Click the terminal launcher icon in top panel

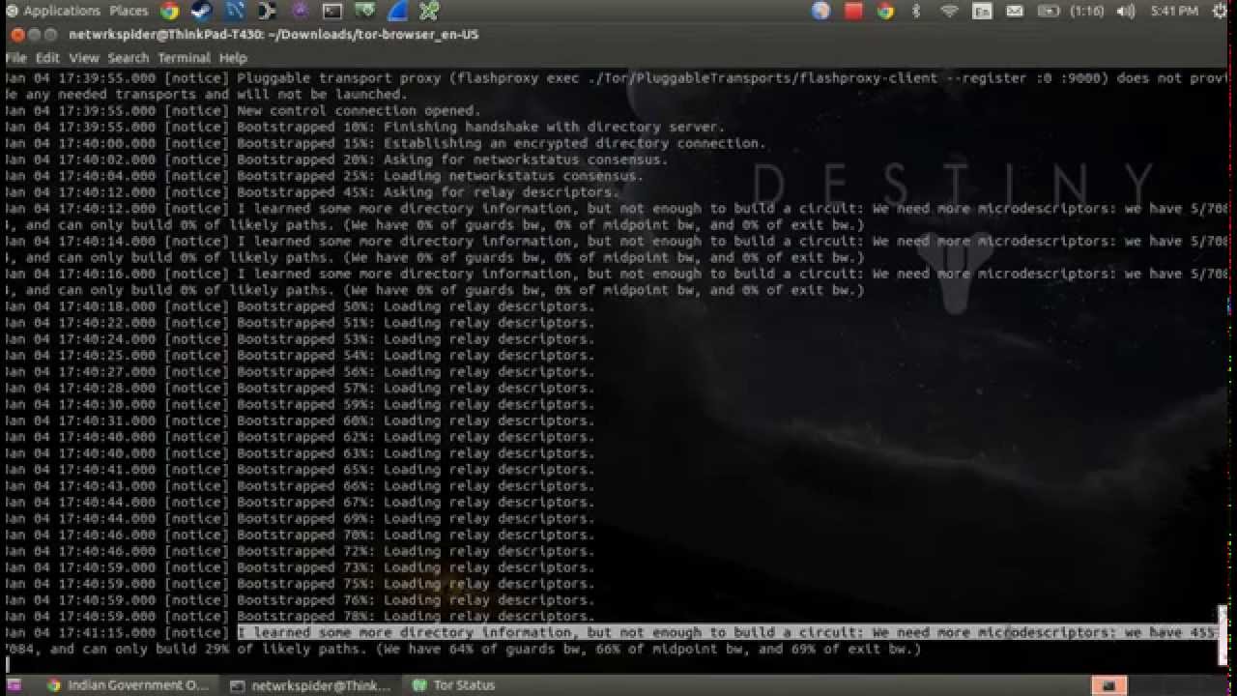[x=331, y=12]
